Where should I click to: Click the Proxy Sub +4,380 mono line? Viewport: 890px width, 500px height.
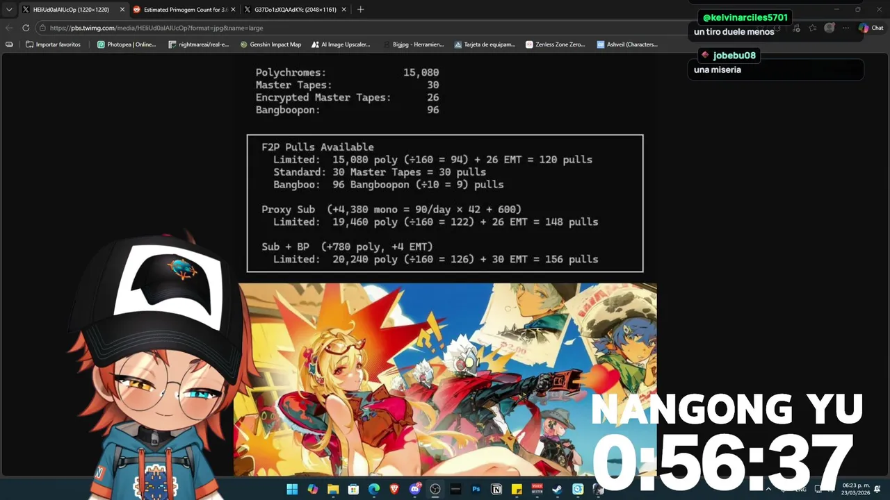pos(391,209)
